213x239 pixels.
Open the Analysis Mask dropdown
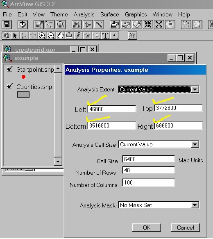click(195, 205)
